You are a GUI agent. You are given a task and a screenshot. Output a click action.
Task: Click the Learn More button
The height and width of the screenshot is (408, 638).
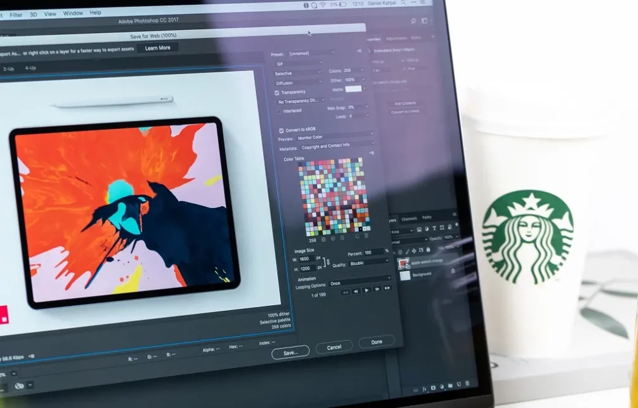point(158,48)
